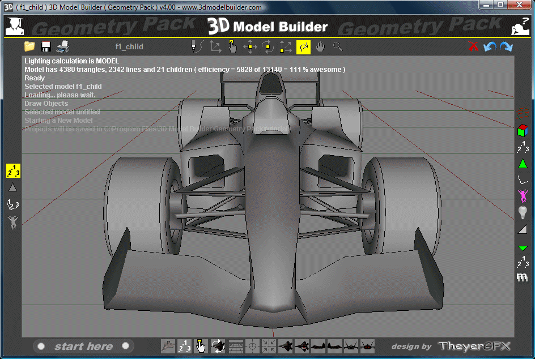Delete selection using the red X icon
Screen dimensions: 535x359
pyautogui.click(x=474, y=47)
